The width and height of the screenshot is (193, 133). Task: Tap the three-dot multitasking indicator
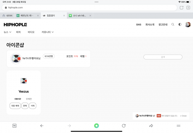tap(96, 2)
